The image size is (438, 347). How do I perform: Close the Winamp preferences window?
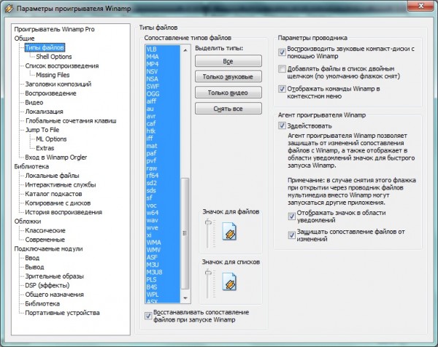(x=421, y=6)
